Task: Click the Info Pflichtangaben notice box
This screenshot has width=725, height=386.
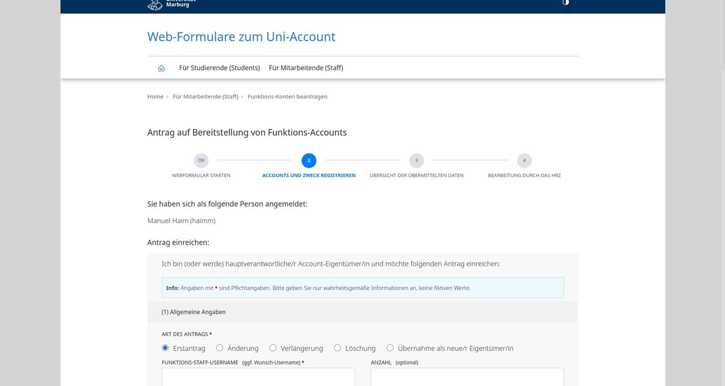Action: [362, 288]
